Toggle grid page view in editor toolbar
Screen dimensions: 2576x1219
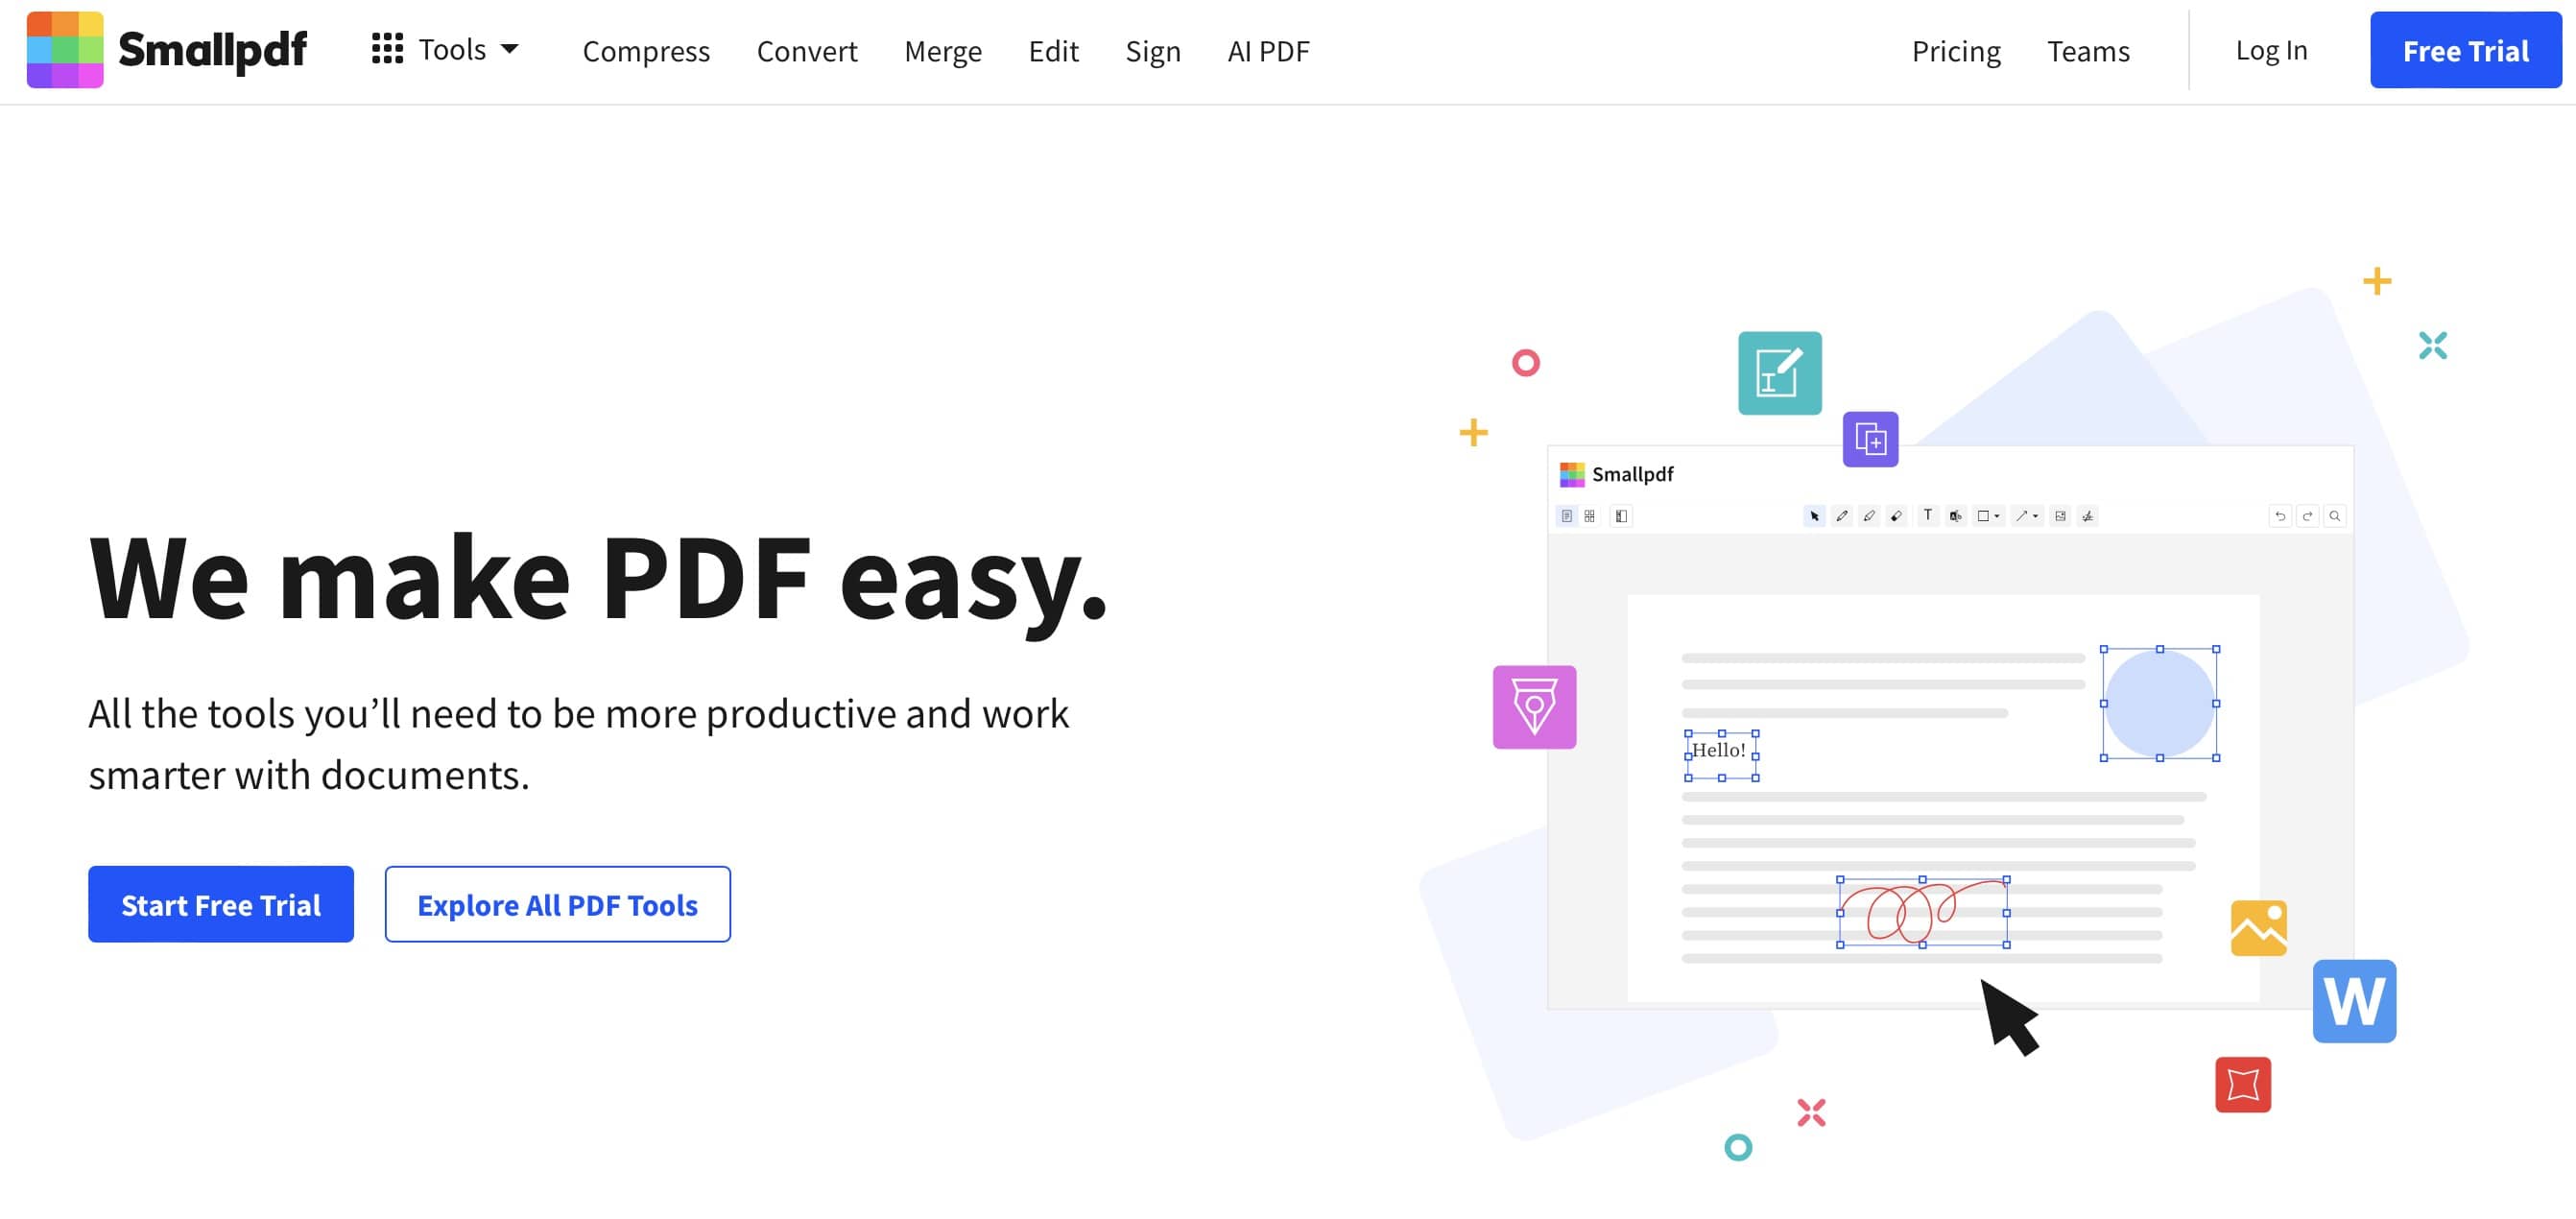tap(1589, 516)
